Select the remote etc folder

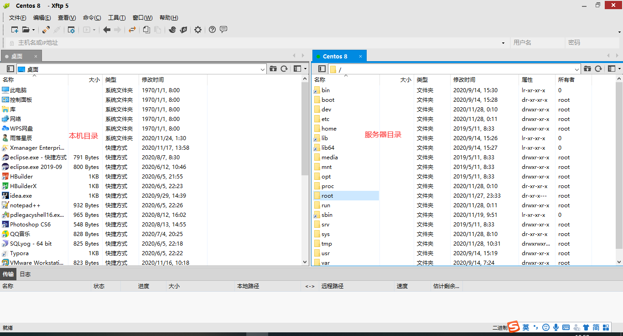tap(325, 119)
